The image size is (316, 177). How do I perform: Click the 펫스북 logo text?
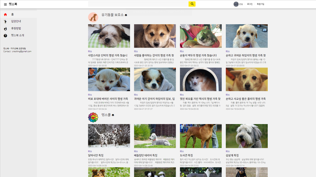point(13,4)
